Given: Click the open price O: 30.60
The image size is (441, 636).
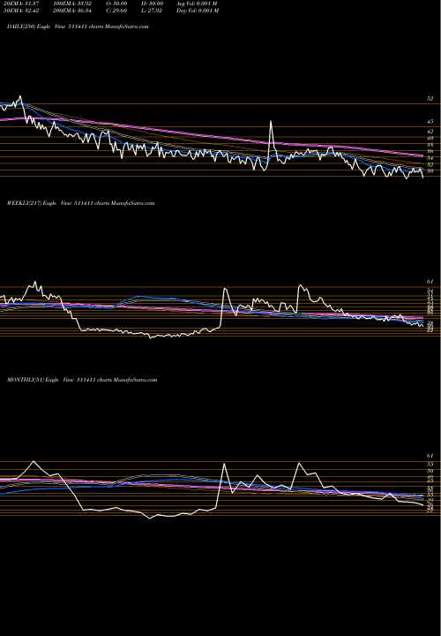Looking at the screenshot, I should coord(116,3).
